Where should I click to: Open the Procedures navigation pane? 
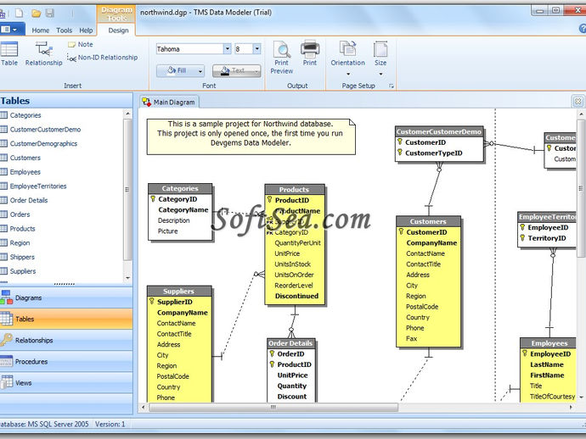[x=66, y=361]
